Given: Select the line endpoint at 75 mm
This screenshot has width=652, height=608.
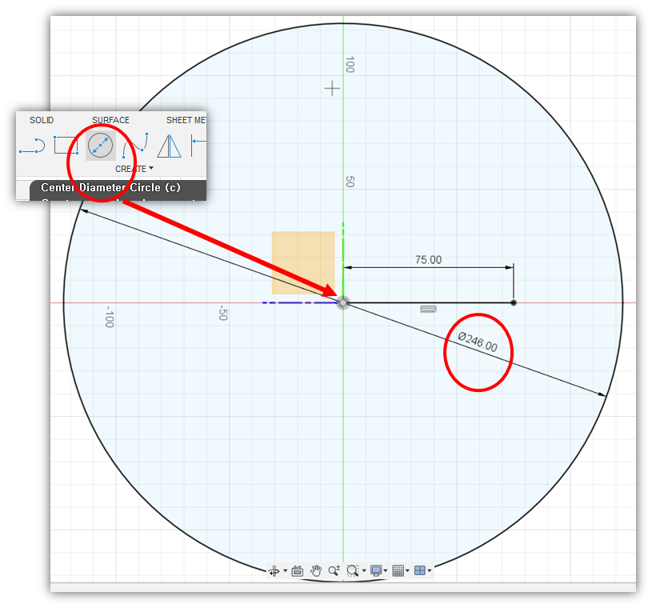Looking at the screenshot, I should coord(514,302).
